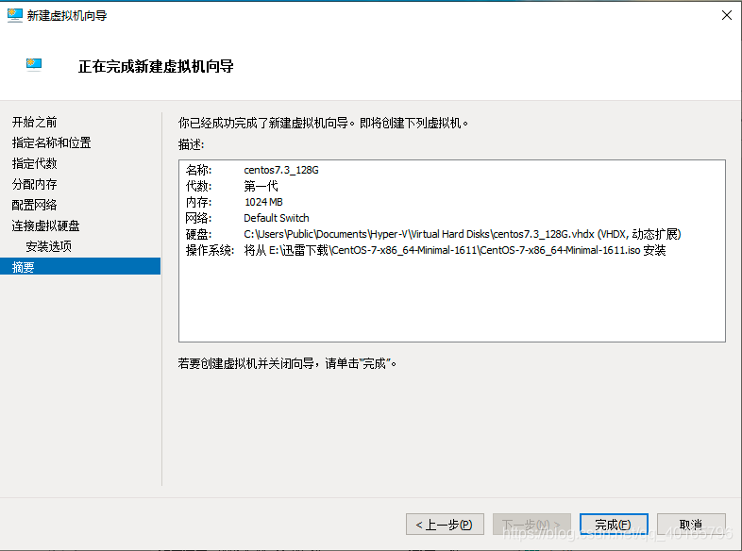Select the 指定代数 wizard step
742x551 pixels.
tap(34, 163)
